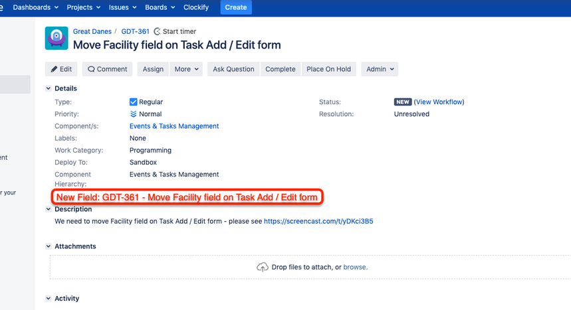The width and height of the screenshot is (571, 310).
Task: Click the speech bubble icon on Comment
Action: [91, 69]
